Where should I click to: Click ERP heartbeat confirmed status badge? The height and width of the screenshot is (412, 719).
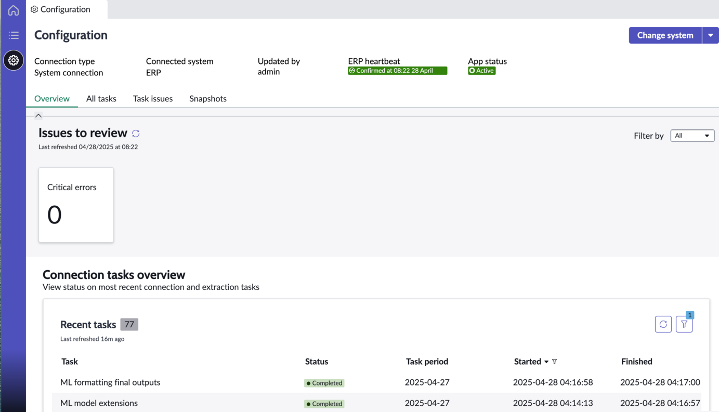(398, 71)
